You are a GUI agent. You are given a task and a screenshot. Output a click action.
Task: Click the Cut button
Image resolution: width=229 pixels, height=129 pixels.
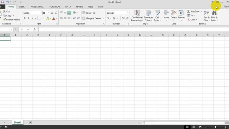6,11
